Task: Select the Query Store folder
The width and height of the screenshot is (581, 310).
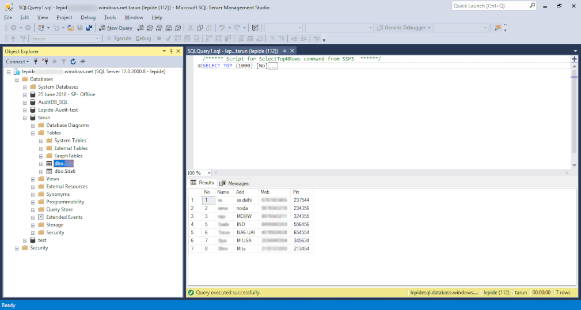Action: (x=59, y=210)
